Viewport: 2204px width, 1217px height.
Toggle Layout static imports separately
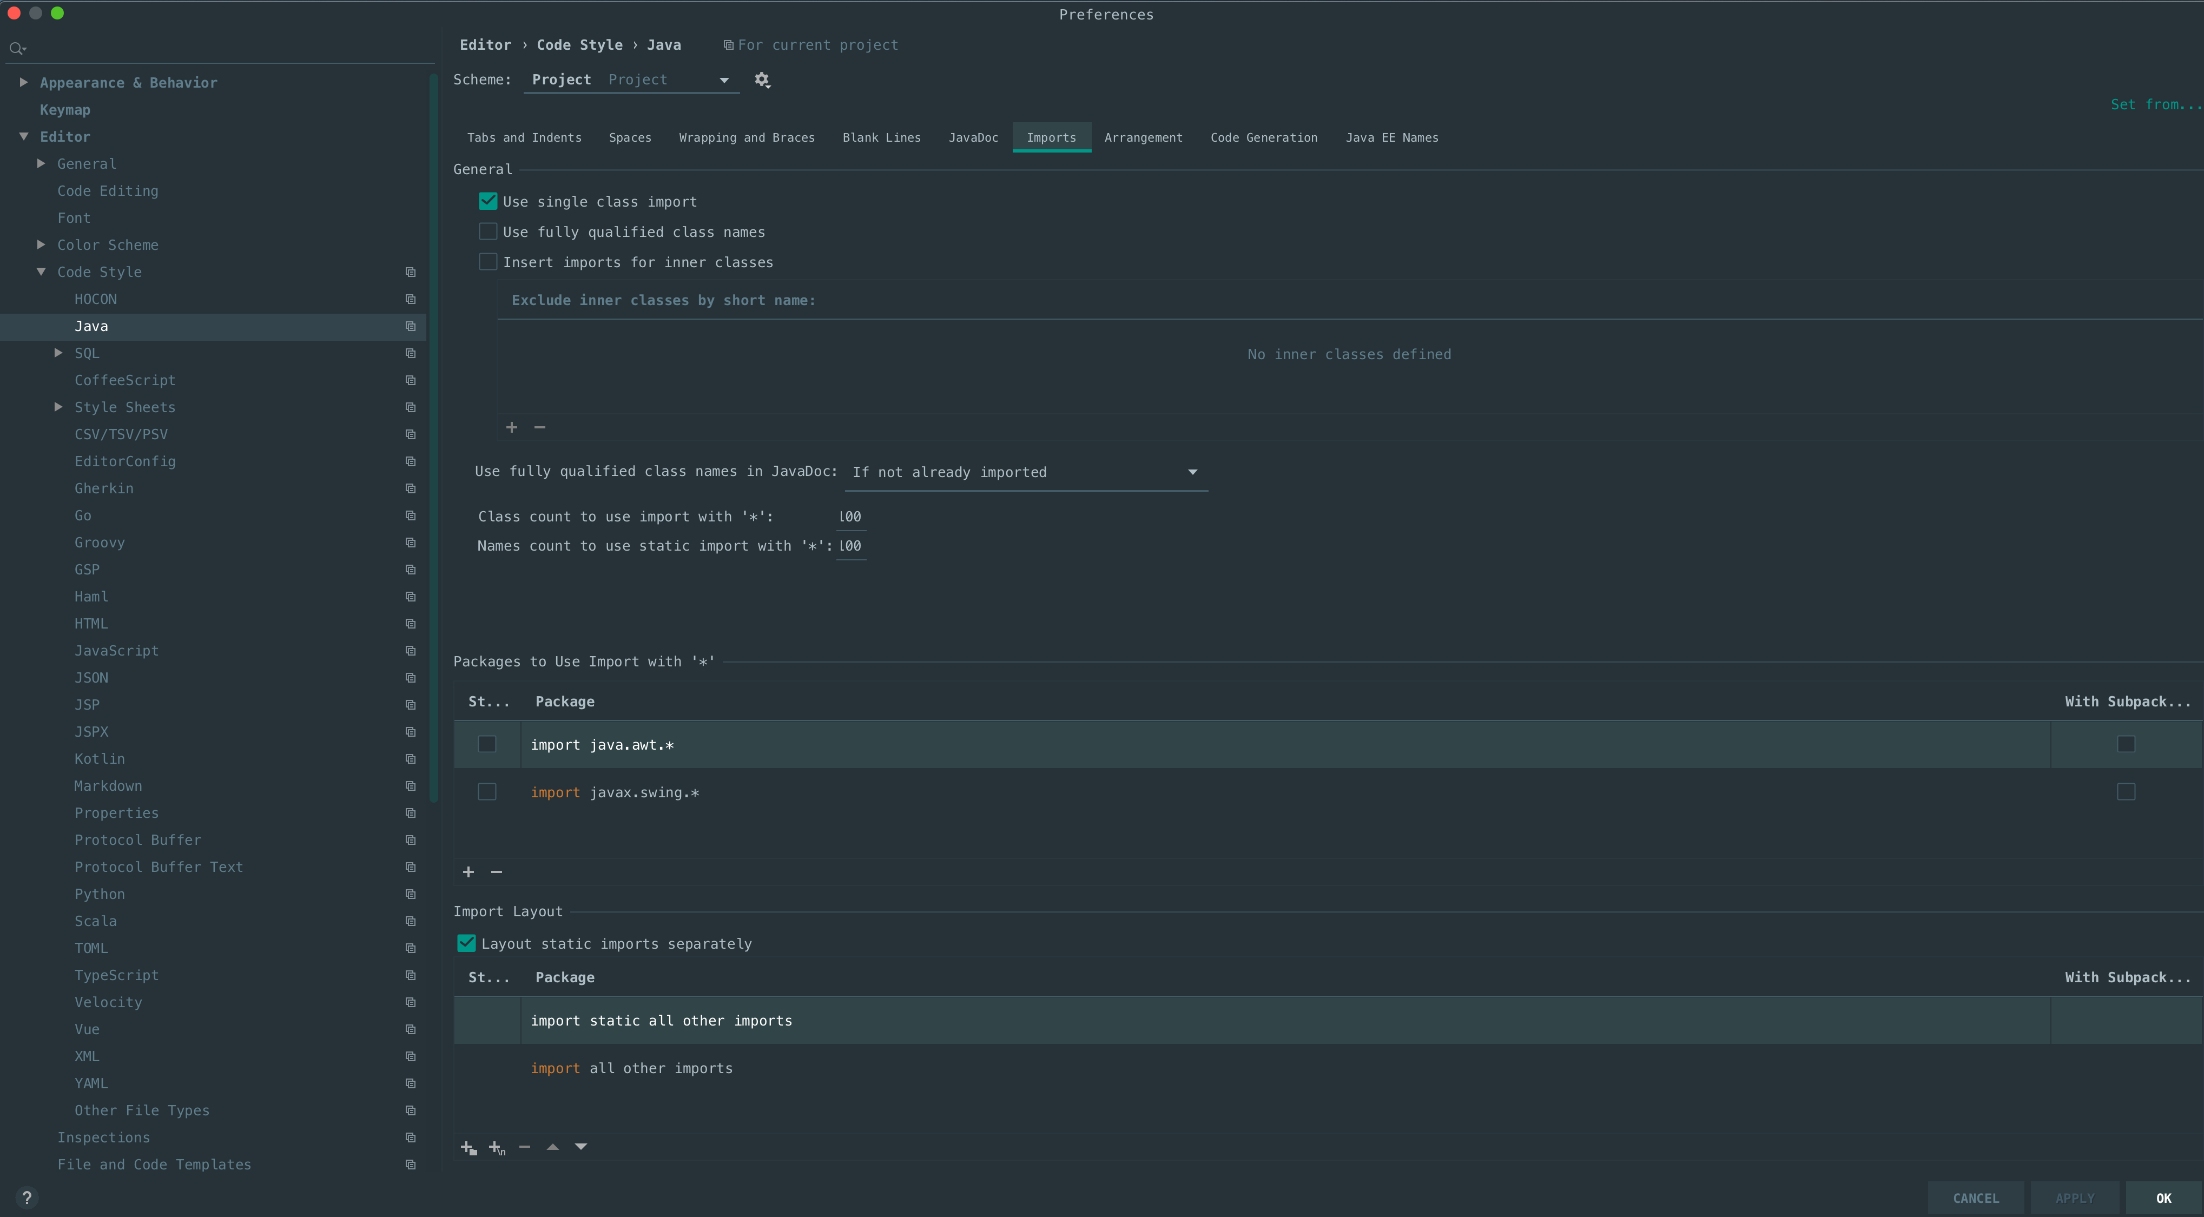click(x=466, y=943)
